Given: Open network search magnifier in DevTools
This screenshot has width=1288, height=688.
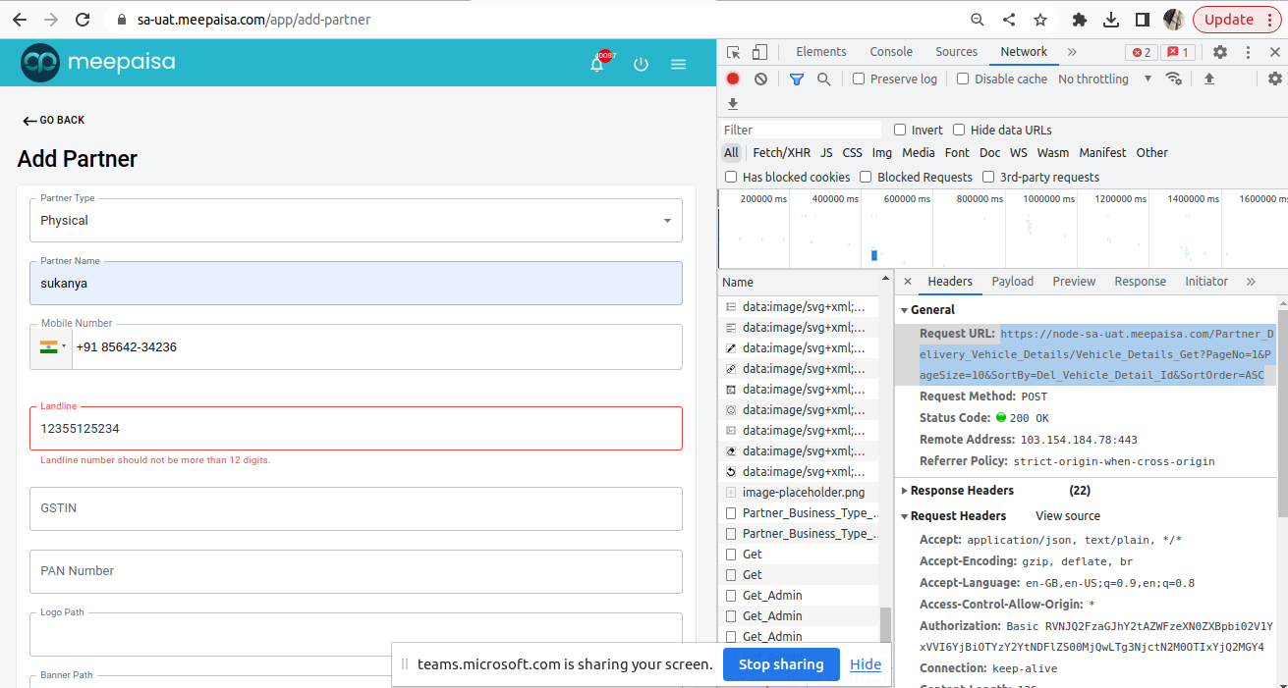Looking at the screenshot, I should coord(824,79).
